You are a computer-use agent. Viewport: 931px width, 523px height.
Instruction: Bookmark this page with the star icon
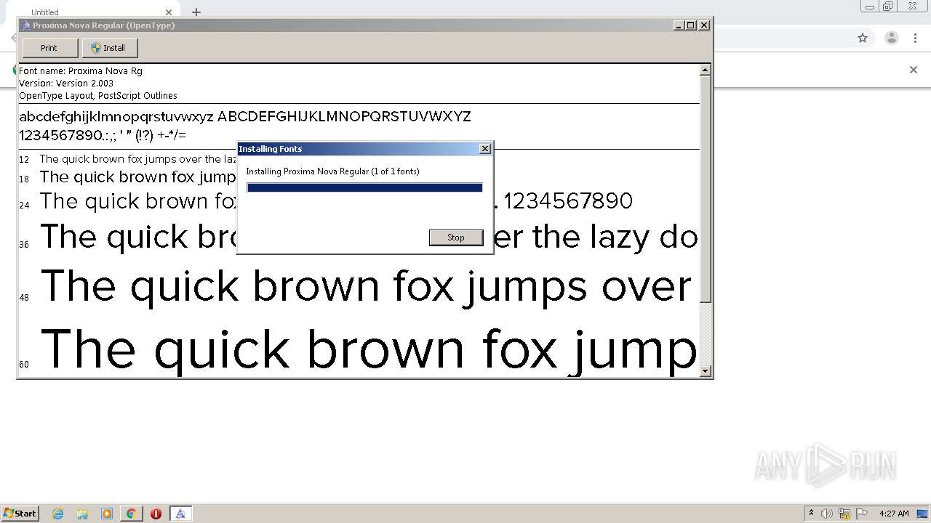(x=863, y=38)
